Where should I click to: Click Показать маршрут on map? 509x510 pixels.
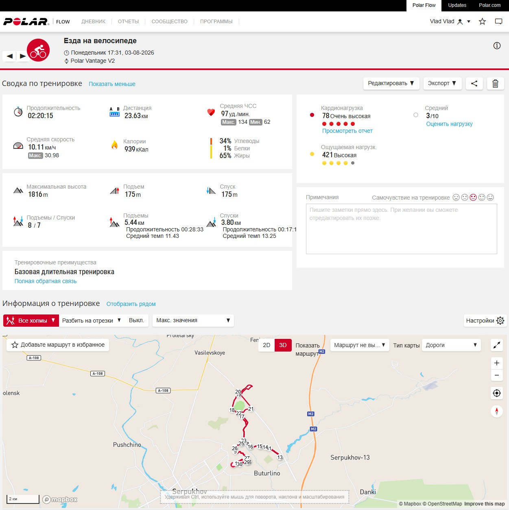308,349
